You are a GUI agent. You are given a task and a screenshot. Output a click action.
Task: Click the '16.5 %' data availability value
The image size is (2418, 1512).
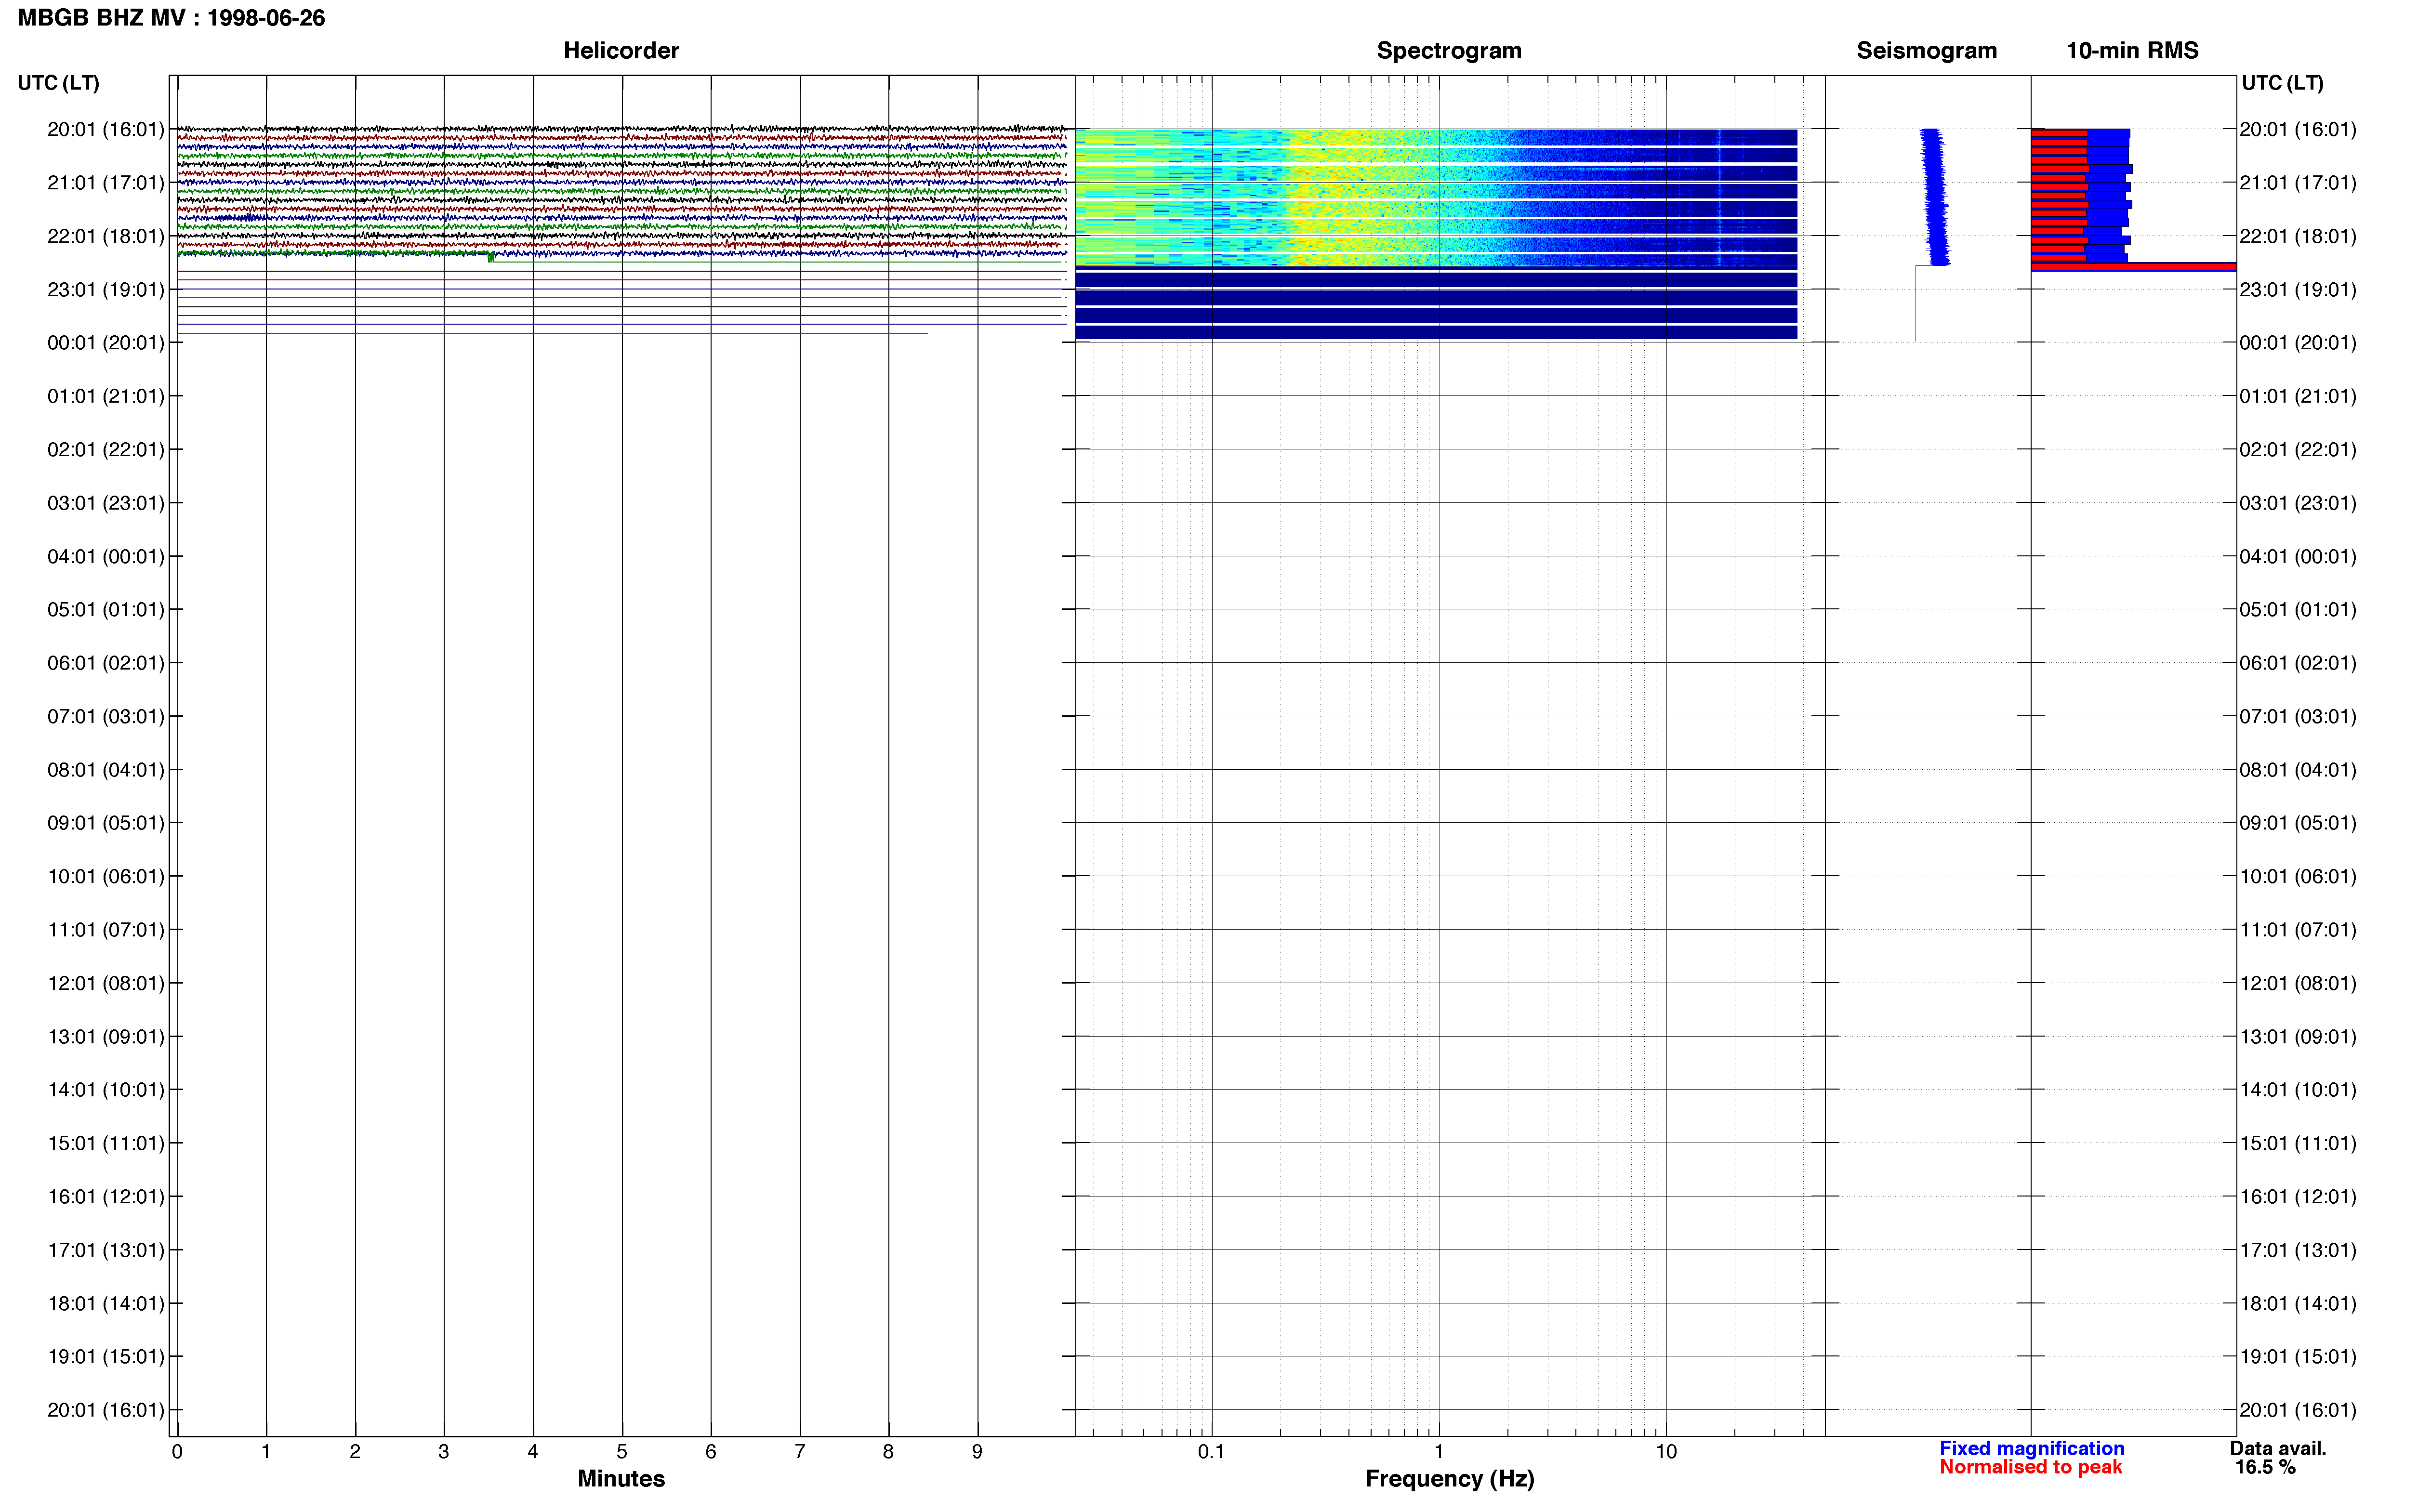(x=2265, y=1467)
